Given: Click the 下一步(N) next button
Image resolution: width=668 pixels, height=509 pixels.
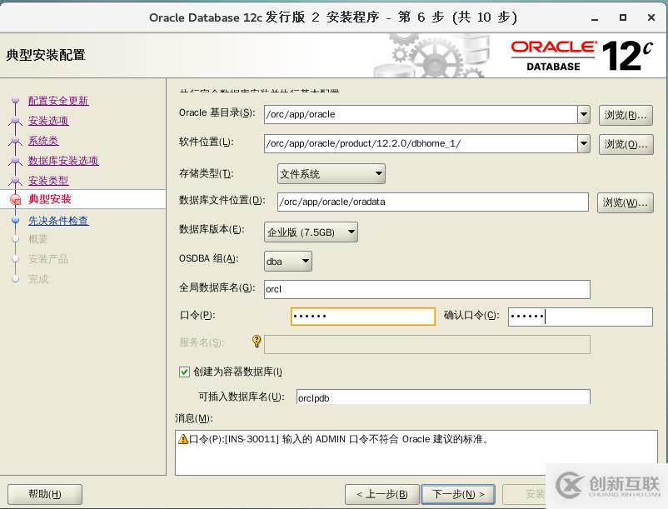Looking at the screenshot, I should point(458,494).
